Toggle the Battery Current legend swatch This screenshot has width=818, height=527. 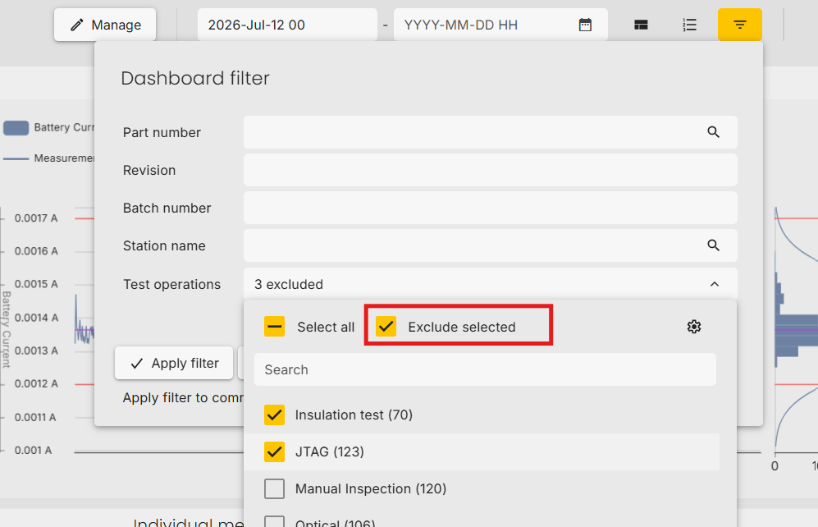tap(16, 128)
